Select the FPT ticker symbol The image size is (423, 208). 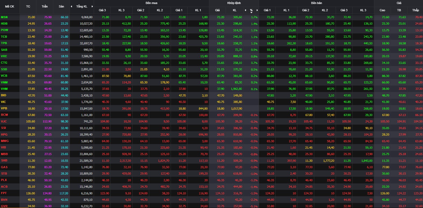pos(4,193)
